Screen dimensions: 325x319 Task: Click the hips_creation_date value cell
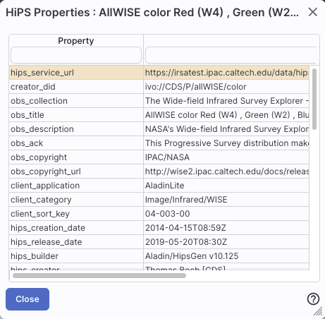226,228
